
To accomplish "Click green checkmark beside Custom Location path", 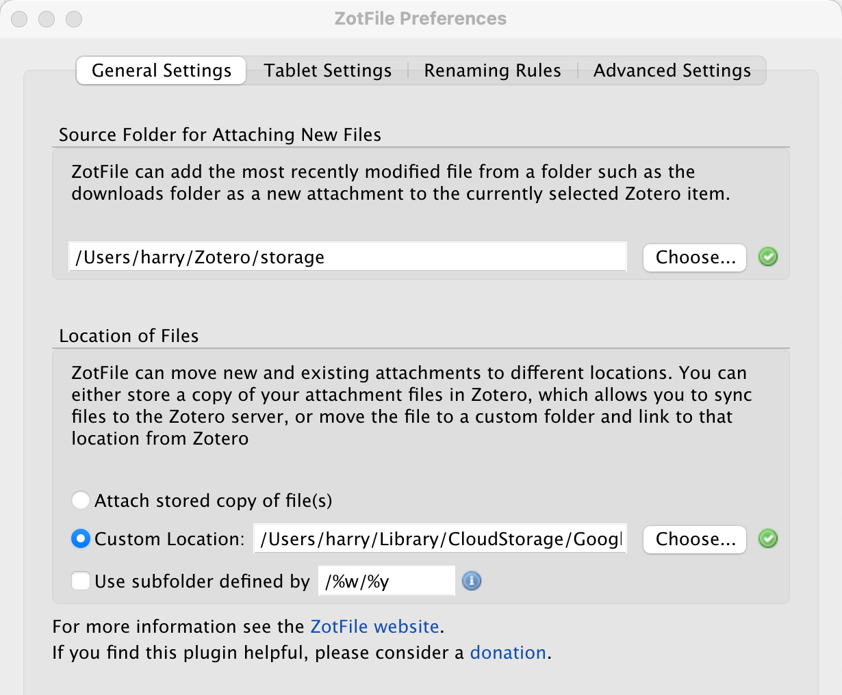I will (768, 539).
